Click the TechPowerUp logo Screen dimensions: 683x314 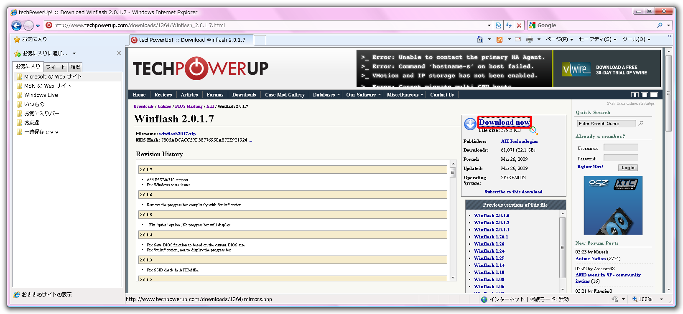(201, 68)
